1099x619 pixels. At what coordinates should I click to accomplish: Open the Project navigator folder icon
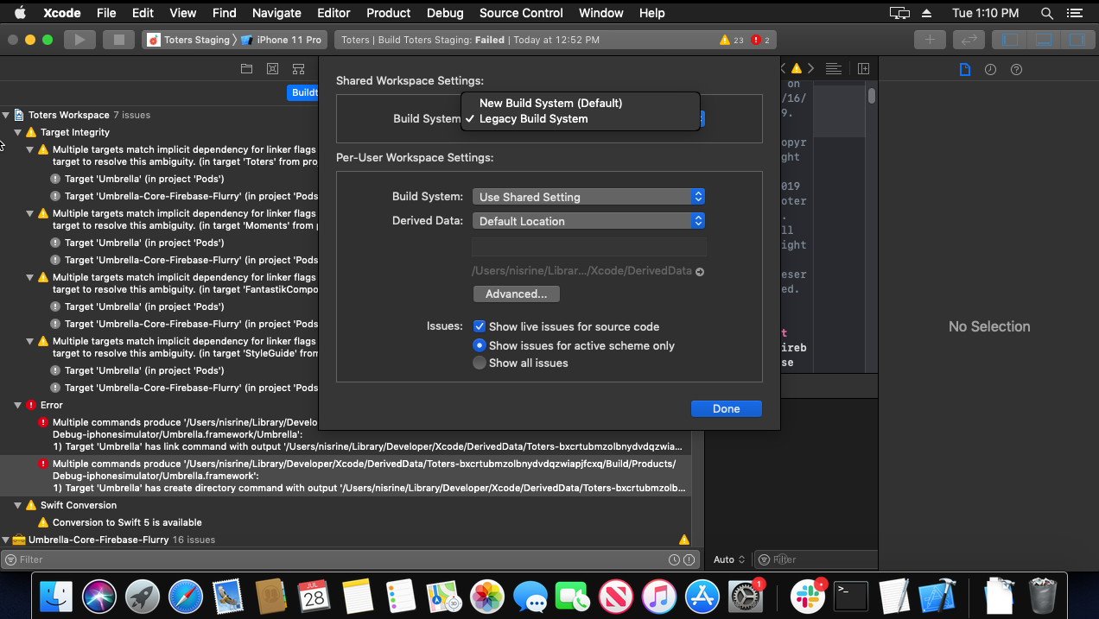coord(246,69)
